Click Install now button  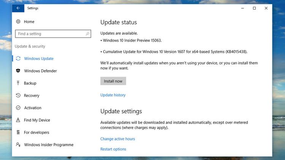click(x=113, y=81)
